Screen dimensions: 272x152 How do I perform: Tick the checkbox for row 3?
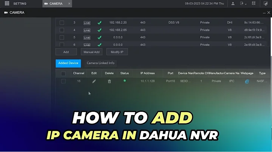(62, 23)
